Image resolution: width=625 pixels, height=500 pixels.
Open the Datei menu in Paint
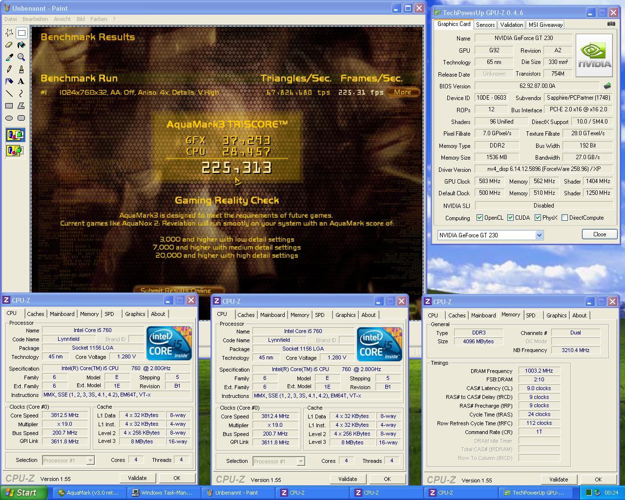[x=10, y=19]
